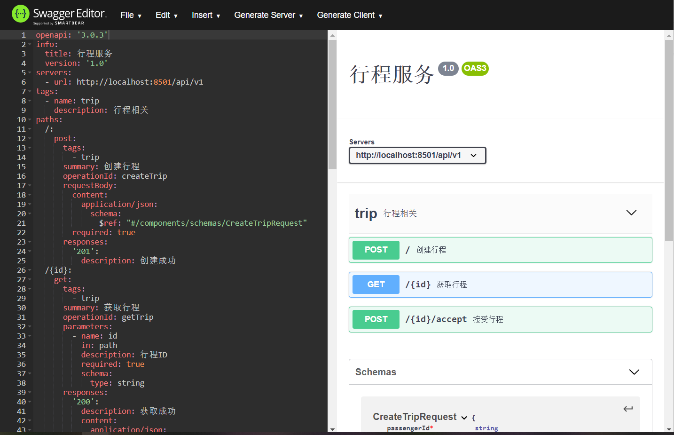The height and width of the screenshot is (435, 674).
Task: Fold the post block at line 12
Action: (30, 138)
